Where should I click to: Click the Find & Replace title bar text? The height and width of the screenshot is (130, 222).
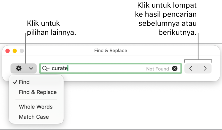(x=110, y=50)
